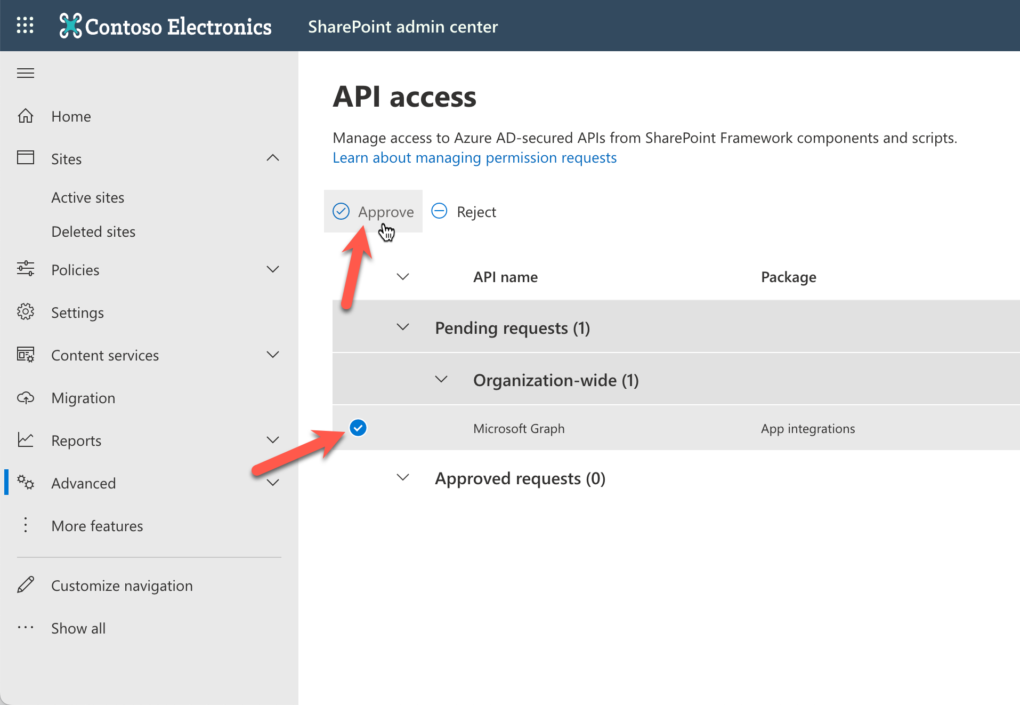Open Deleted sites in navigation
1020x705 pixels.
point(93,231)
